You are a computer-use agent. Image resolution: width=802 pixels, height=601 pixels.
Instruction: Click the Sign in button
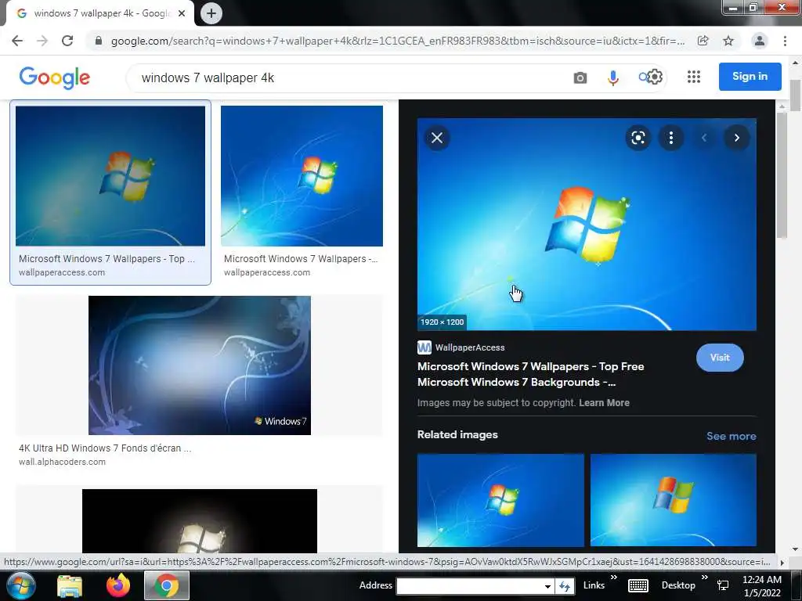750,77
